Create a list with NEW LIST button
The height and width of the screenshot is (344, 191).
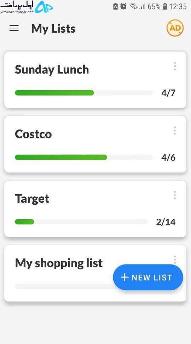(x=148, y=277)
